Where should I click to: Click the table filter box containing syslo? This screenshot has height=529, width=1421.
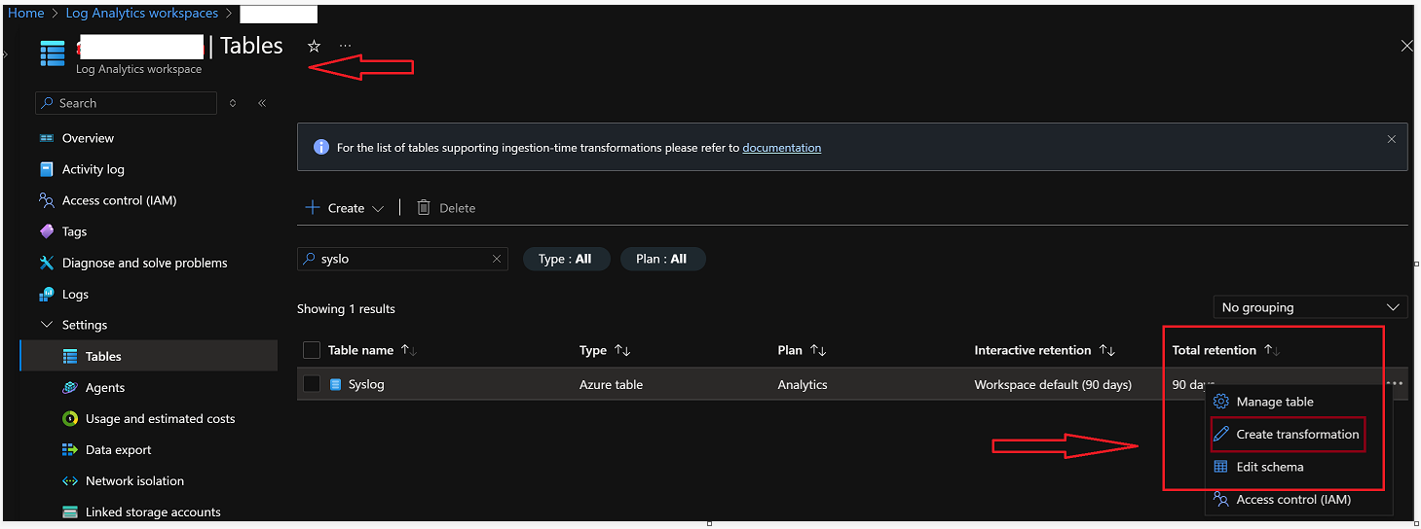402,259
